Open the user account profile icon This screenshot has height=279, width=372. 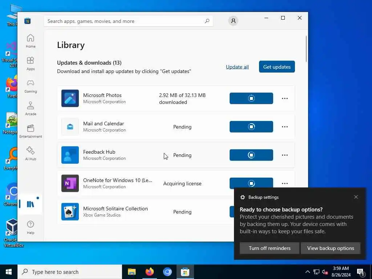point(233,21)
